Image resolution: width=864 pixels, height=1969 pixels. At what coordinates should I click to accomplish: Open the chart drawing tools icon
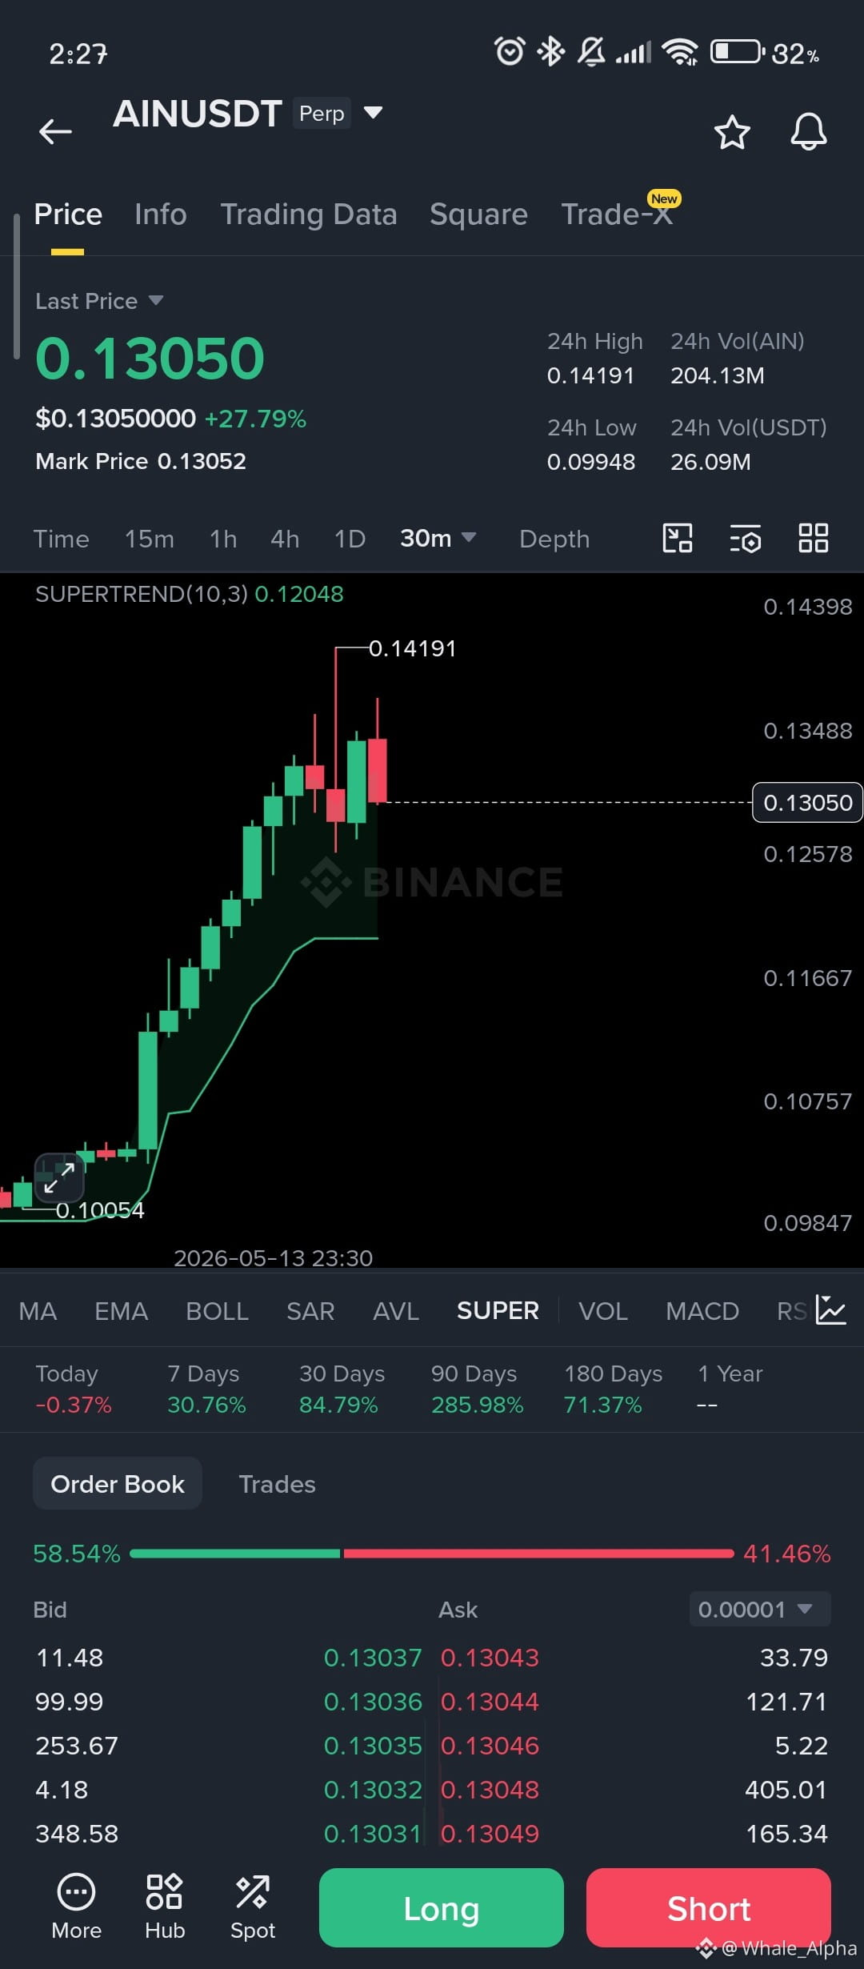pyautogui.click(x=678, y=538)
